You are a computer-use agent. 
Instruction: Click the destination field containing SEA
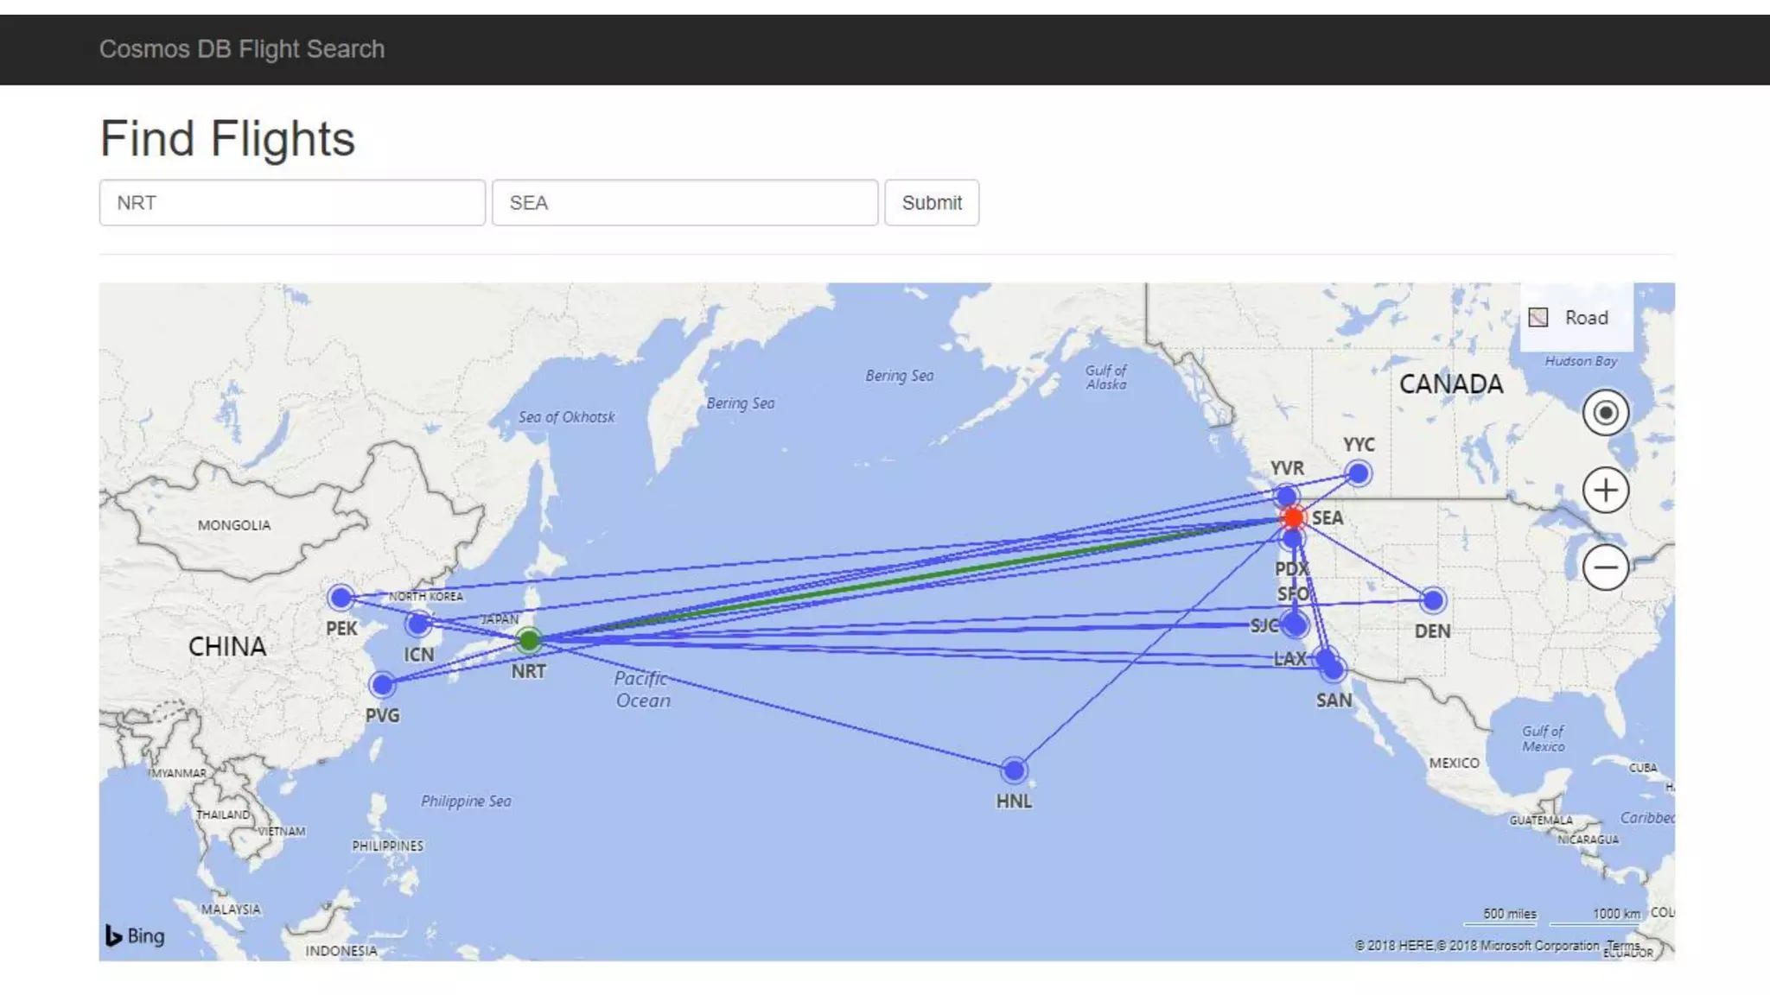pos(684,203)
